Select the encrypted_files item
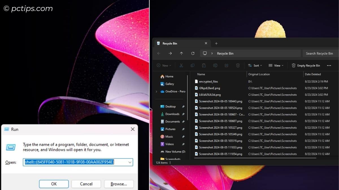Viewport: 339px width, 190px height. point(208,82)
